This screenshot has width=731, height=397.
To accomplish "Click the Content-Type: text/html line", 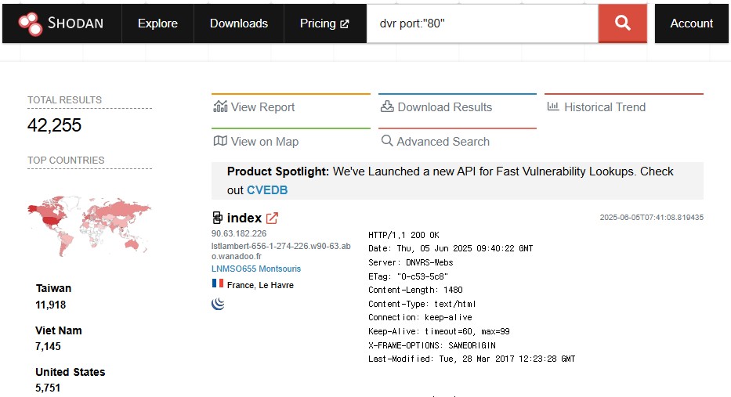I will pos(422,304).
